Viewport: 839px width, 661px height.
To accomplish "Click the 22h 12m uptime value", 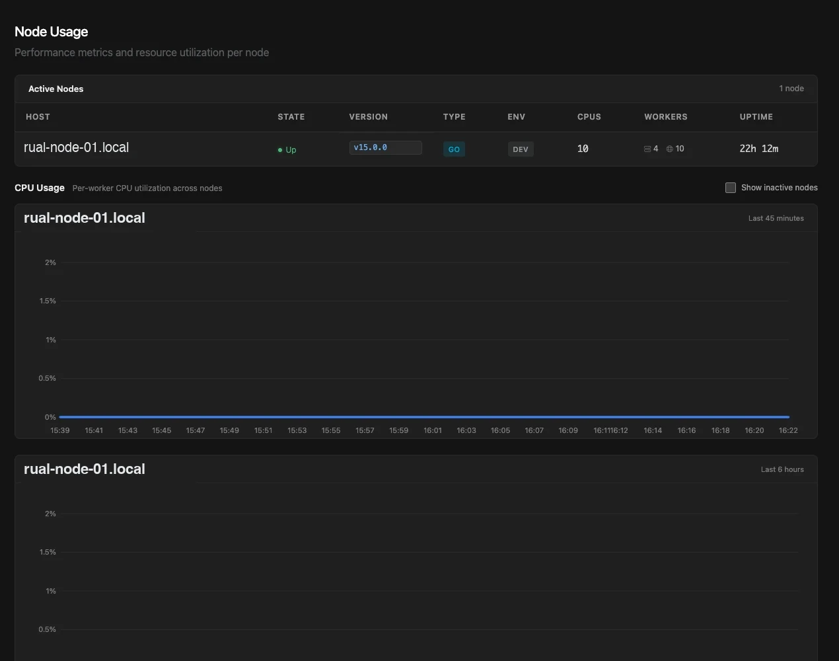I will (x=759, y=149).
